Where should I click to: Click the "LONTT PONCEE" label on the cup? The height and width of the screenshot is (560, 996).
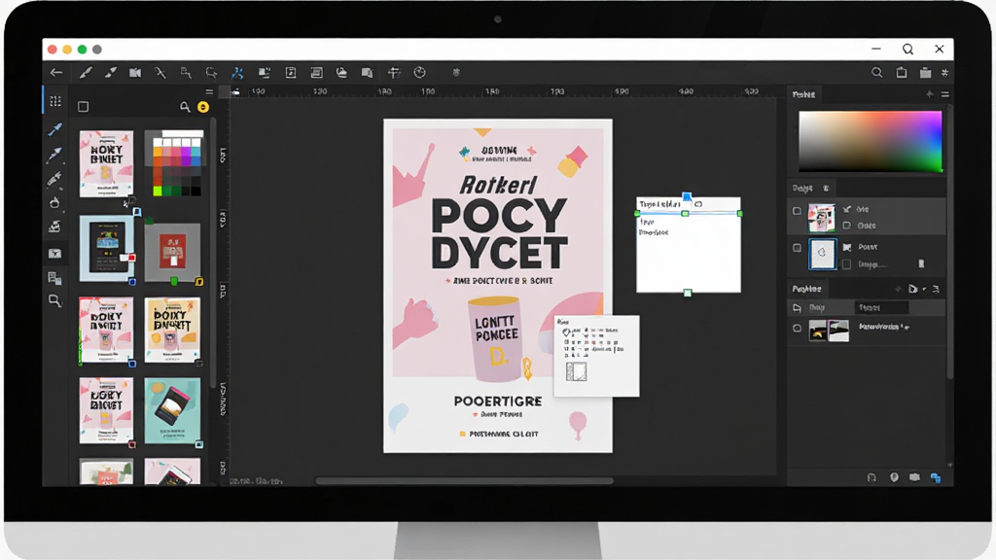point(497,329)
